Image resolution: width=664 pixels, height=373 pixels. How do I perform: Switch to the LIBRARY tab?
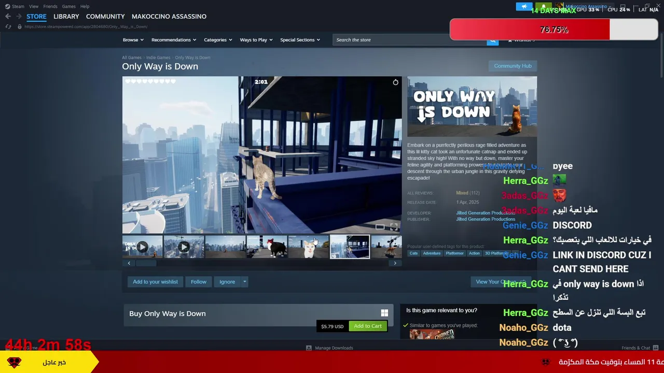[66, 17]
